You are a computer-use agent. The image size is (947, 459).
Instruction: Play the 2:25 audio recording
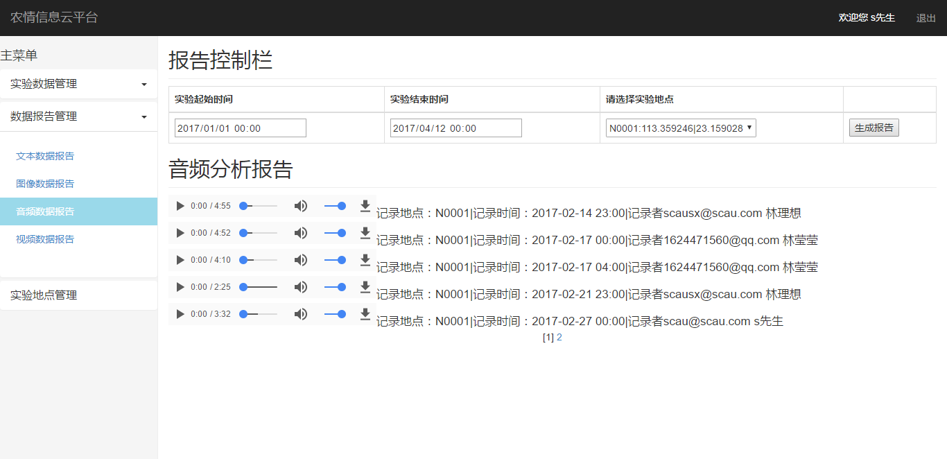coord(180,287)
